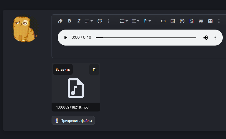Viewport: 226px width, 139px height.
Task: Click the Вставить button on attachment
Action: [63, 69]
